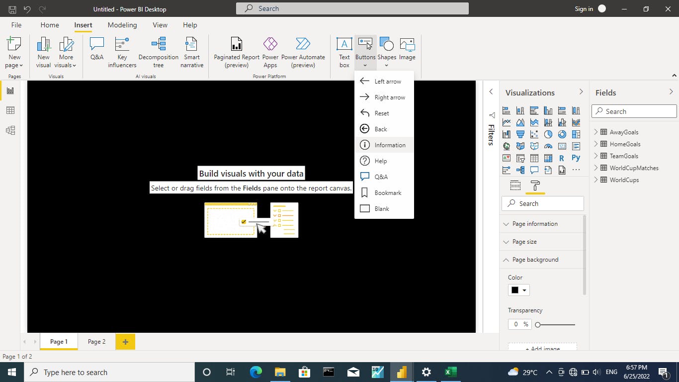Image resolution: width=679 pixels, height=382 pixels.
Task: Insert Smart narrative visual
Action: pyautogui.click(x=192, y=52)
